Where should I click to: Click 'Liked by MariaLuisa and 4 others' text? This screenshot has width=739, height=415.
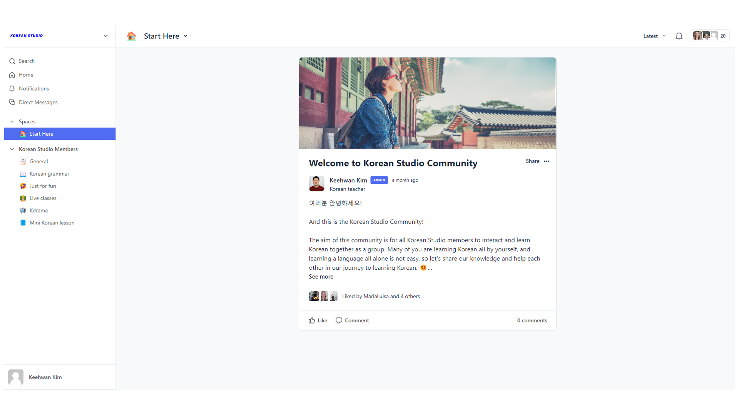[x=381, y=296]
